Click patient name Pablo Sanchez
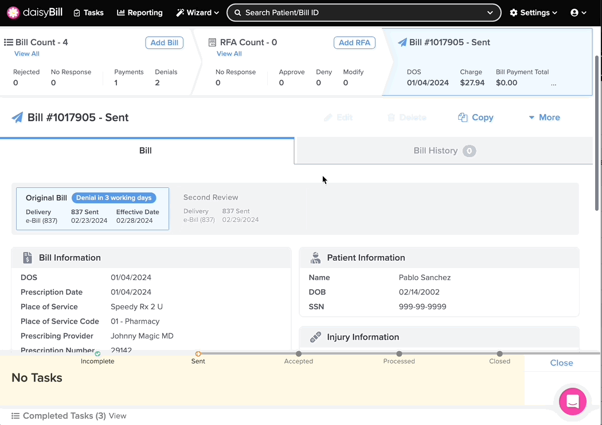Screen dimensions: 602x425 pos(425,277)
